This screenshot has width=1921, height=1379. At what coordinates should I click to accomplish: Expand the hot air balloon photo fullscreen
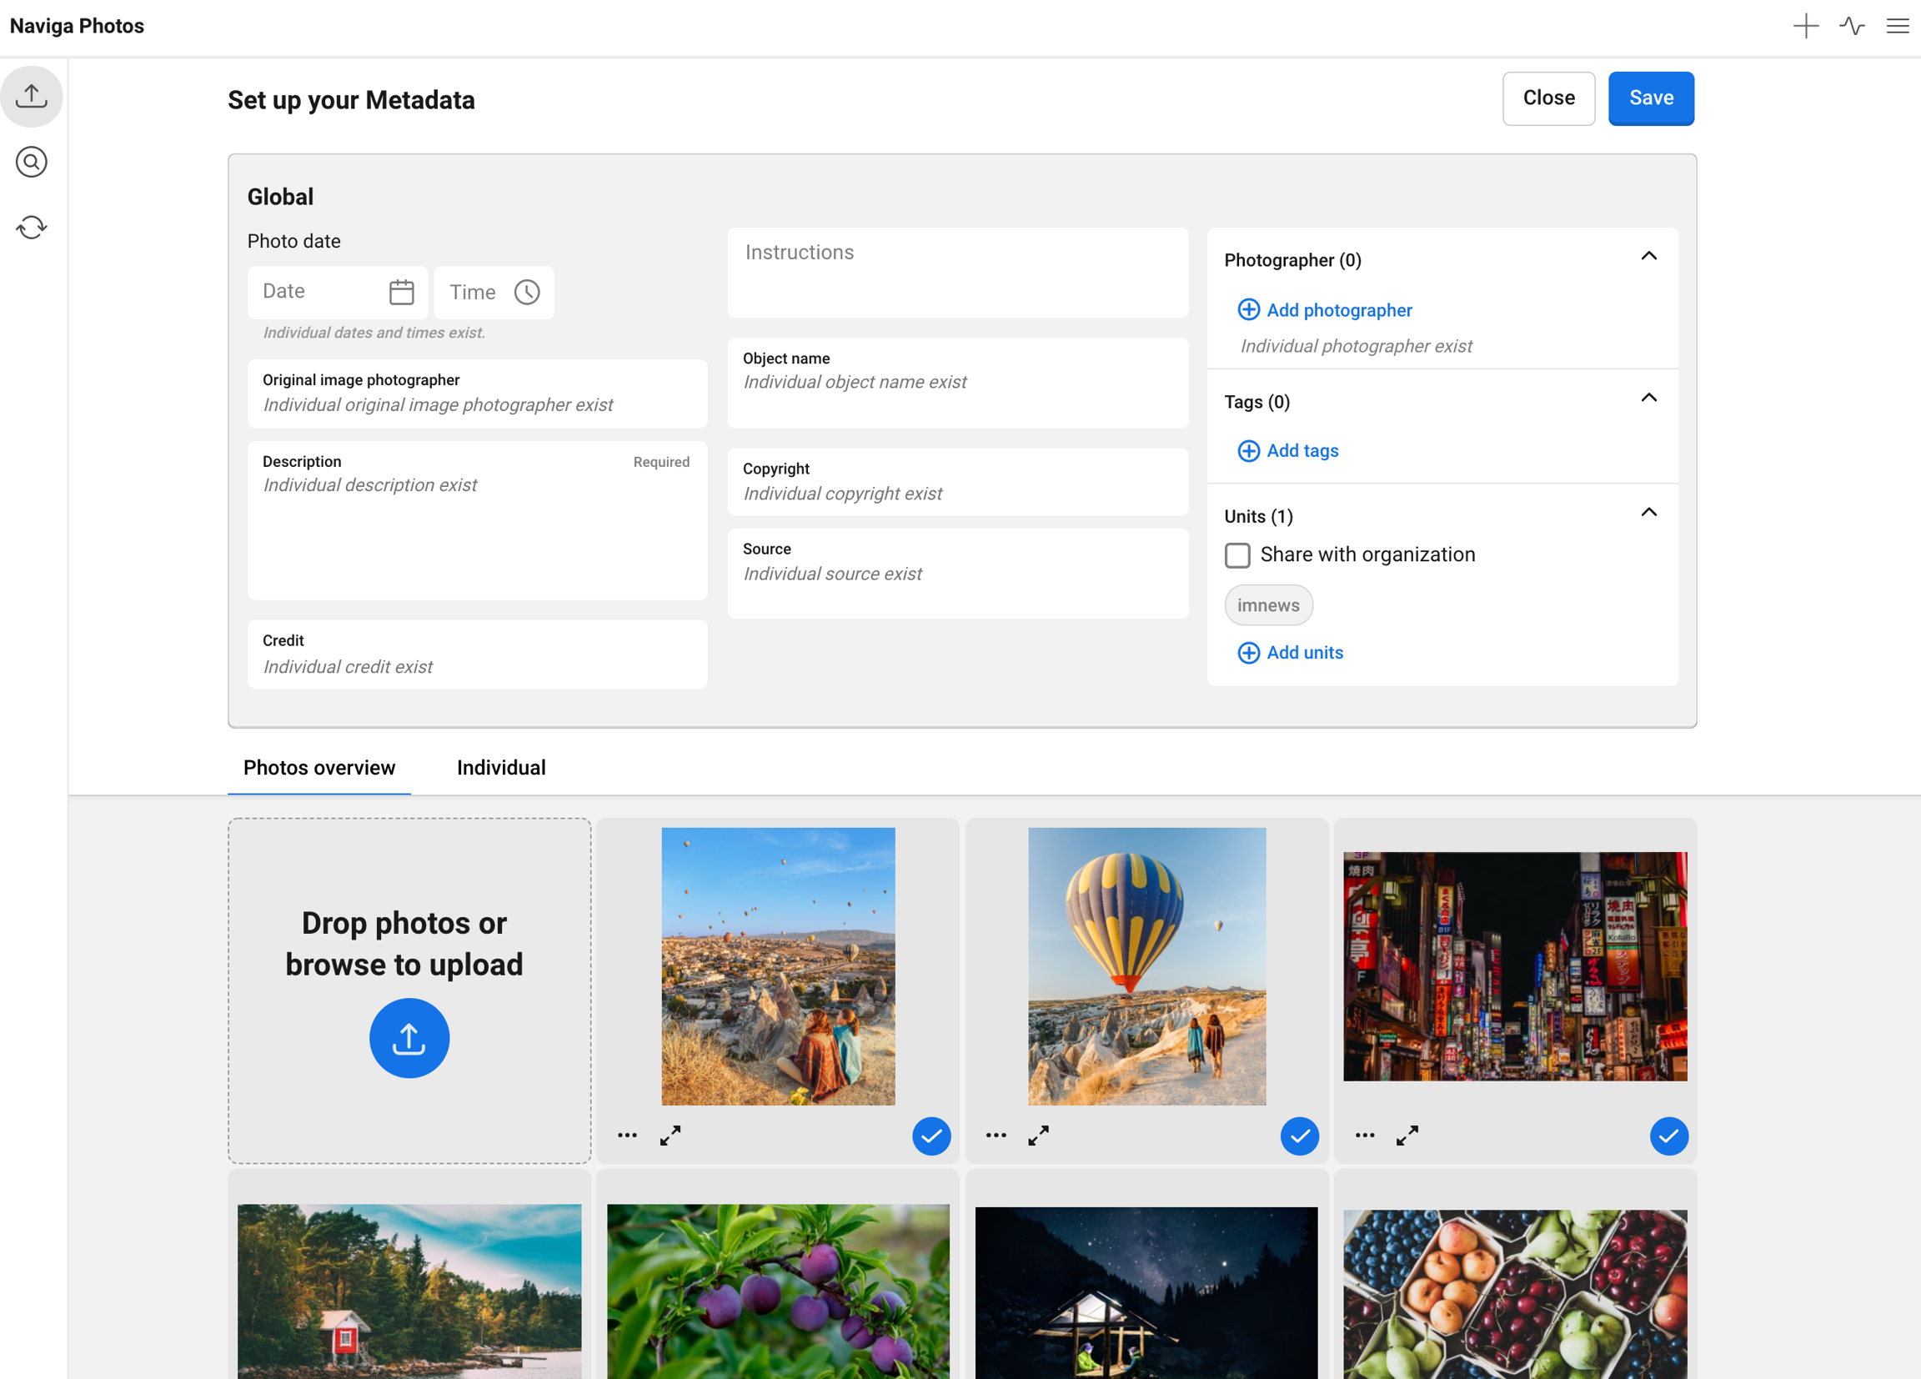[x=1038, y=1136]
